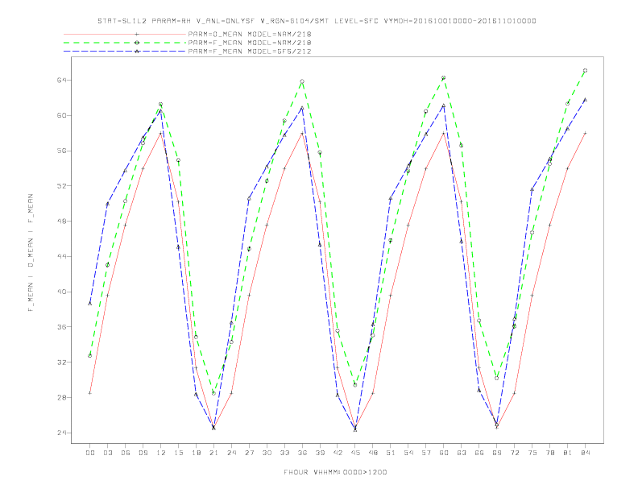Click the y-axis tick label 36
The width and height of the screenshot is (638, 493).
62,327
